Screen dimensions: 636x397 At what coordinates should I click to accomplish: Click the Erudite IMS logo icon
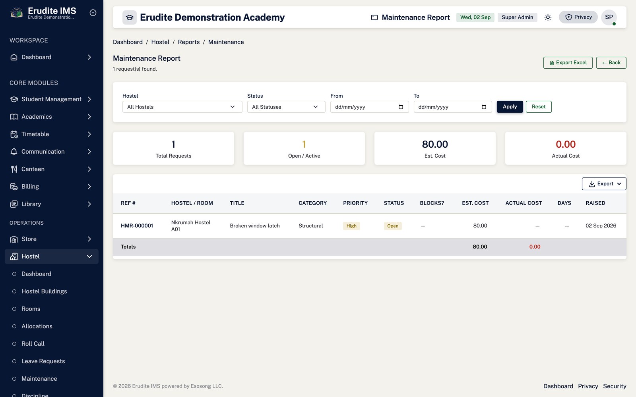[17, 13]
